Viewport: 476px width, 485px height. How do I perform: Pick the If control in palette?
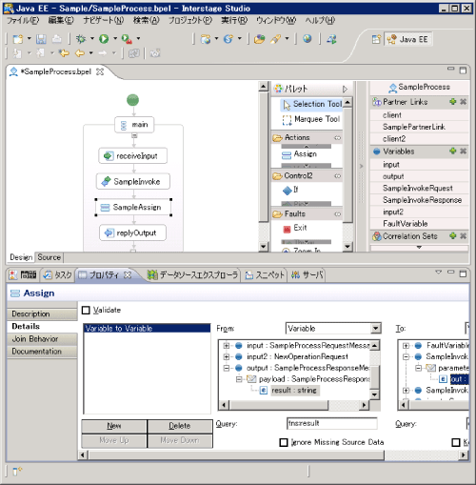[290, 190]
